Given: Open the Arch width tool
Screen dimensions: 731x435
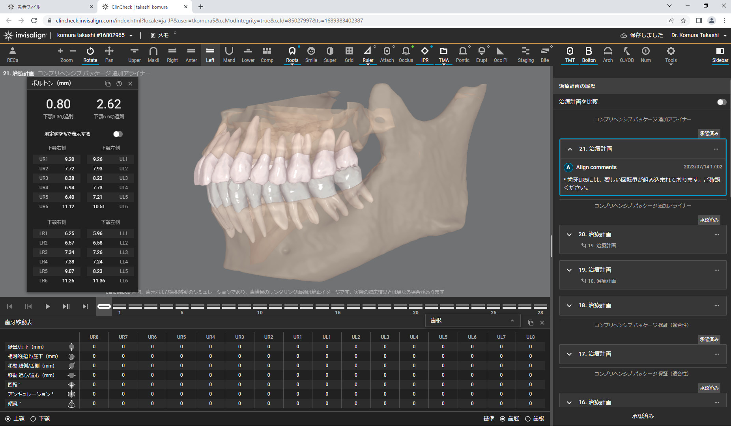Looking at the screenshot, I should (x=608, y=54).
